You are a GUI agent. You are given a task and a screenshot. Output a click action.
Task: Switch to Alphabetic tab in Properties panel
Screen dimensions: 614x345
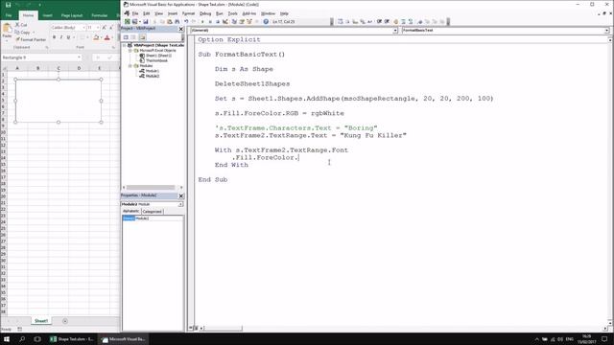coord(130,211)
